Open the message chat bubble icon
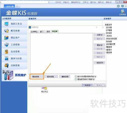This screenshot has height=113, width=127. coord(122,6)
